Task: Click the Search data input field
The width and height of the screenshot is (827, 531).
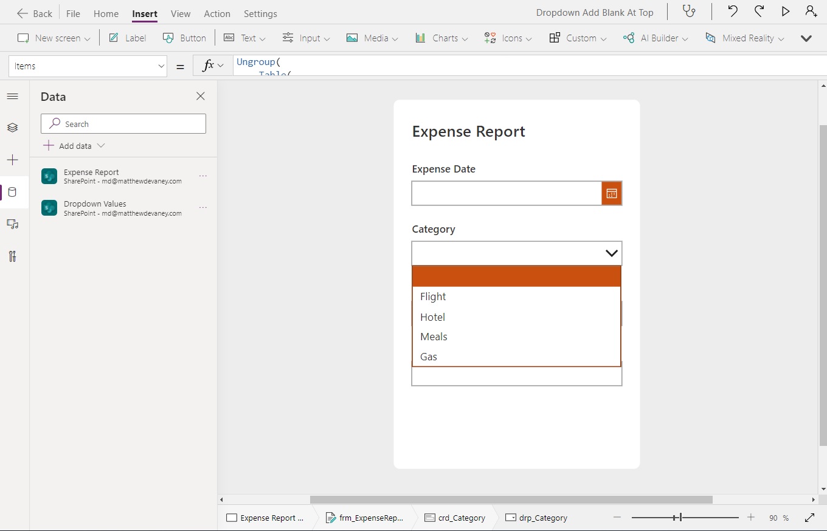Action: pyautogui.click(x=123, y=124)
